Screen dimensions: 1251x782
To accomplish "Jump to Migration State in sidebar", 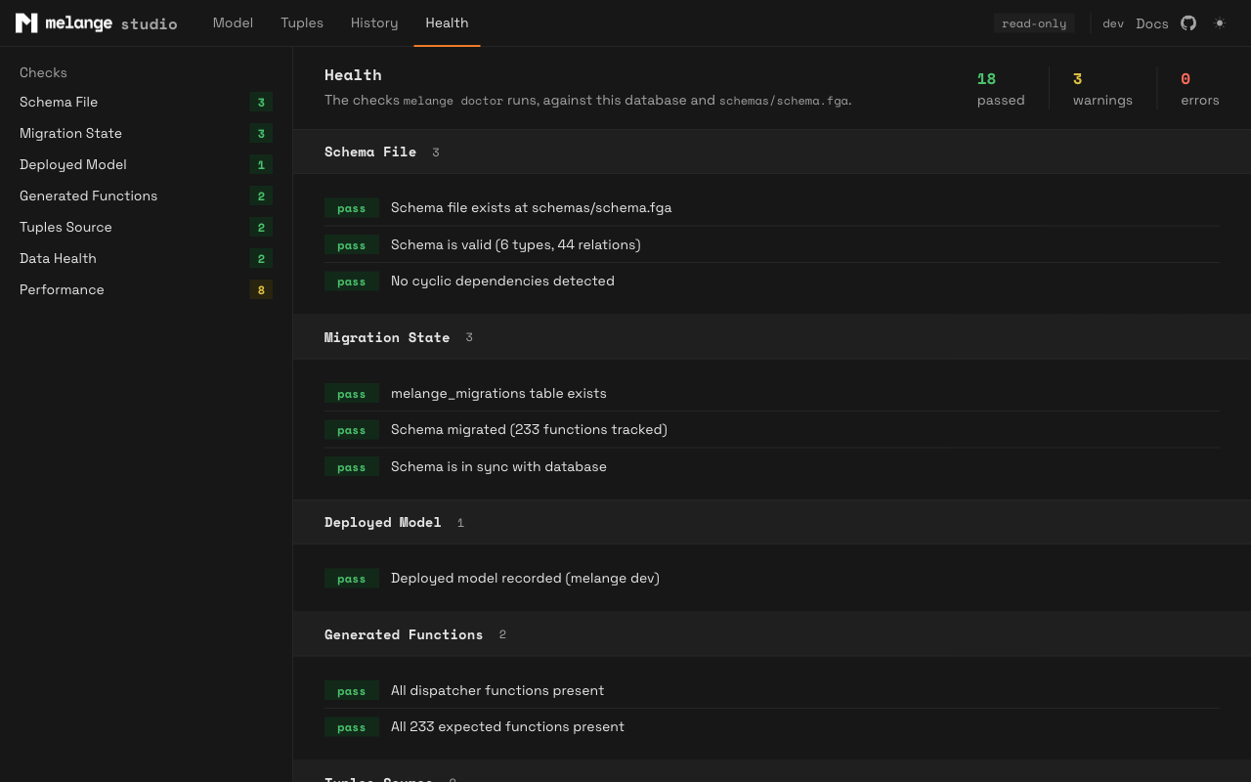I will [x=146, y=133].
